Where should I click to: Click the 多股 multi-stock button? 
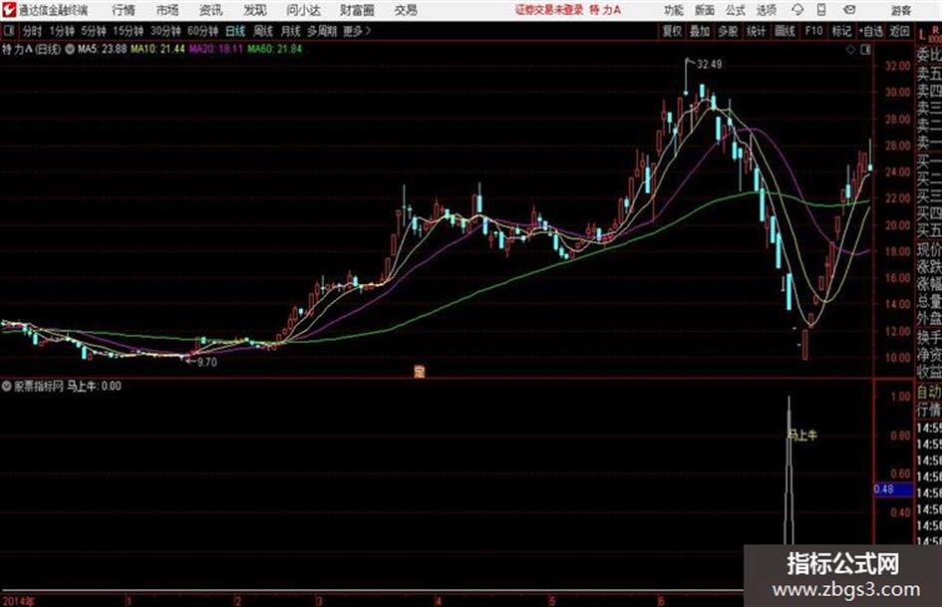(x=728, y=31)
